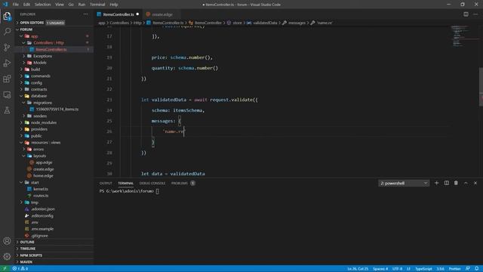Open kernel.ts in the start folder
Screen dimensions: 483x272
pos(40,189)
